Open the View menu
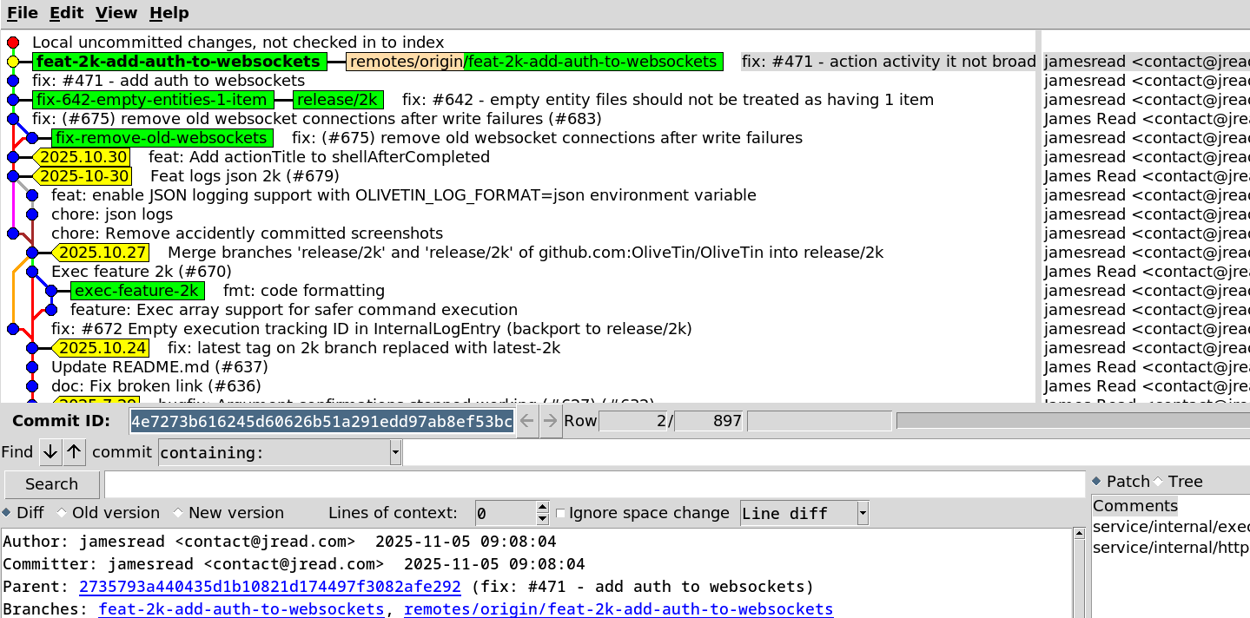The width and height of the screenshot is (1250, 618). pyautogui.click(x=116, y=13)
